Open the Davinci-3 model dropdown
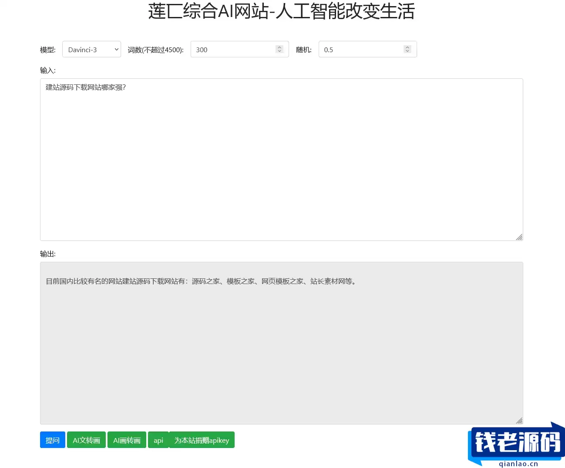 tap(91, 49)
